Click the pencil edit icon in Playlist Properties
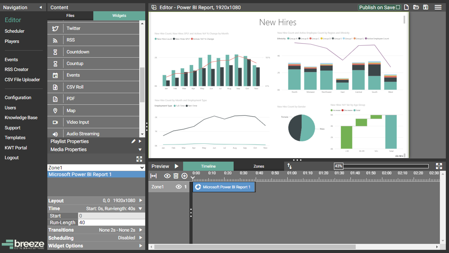Screen dimensions: 449x253 (133, 141)
